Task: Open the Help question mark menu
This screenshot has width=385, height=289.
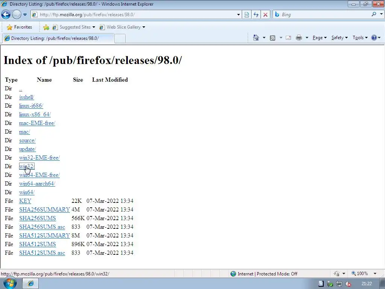Action: (x=376, y=38)
